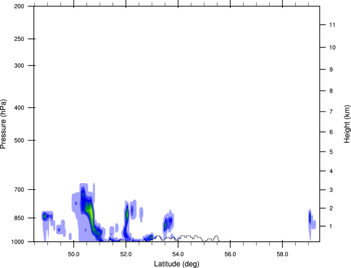Click the 10 km height label
Viewport: 351px width, 268px height.
click(x=332, y=47)
